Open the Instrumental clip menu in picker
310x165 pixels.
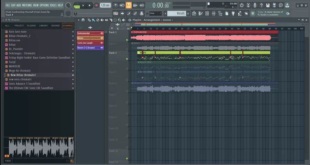(x=102, y=33)
